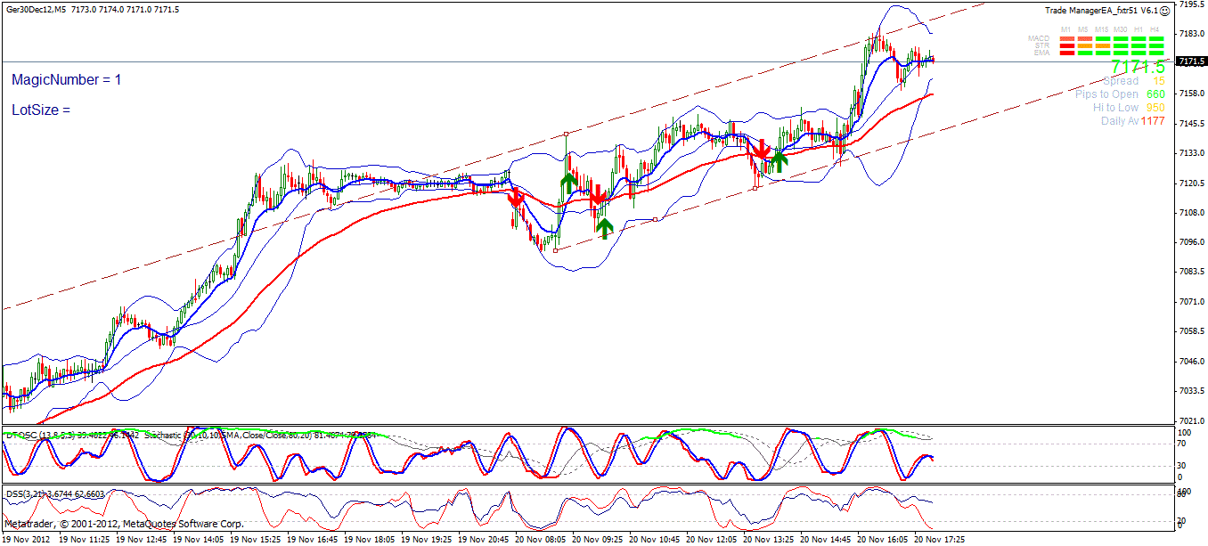Toggle the H4 EMA green status cell
This screenshot has width=1208, height=546.
point(1156,52)
